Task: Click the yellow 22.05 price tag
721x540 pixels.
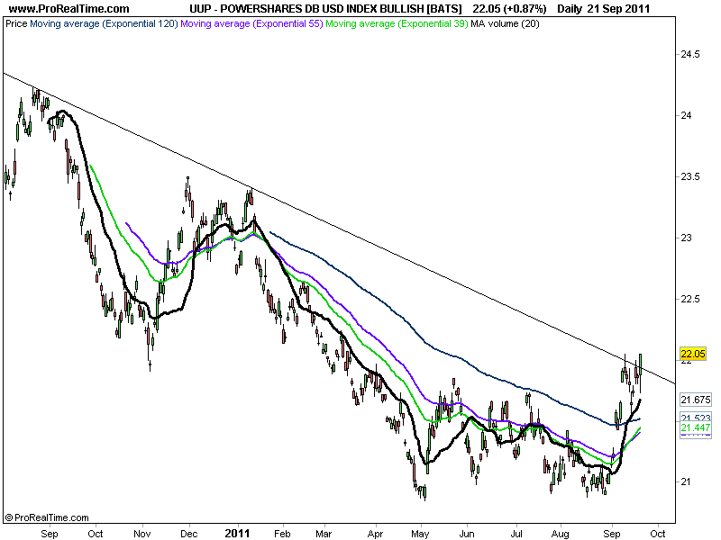Action: pos(692,354)
